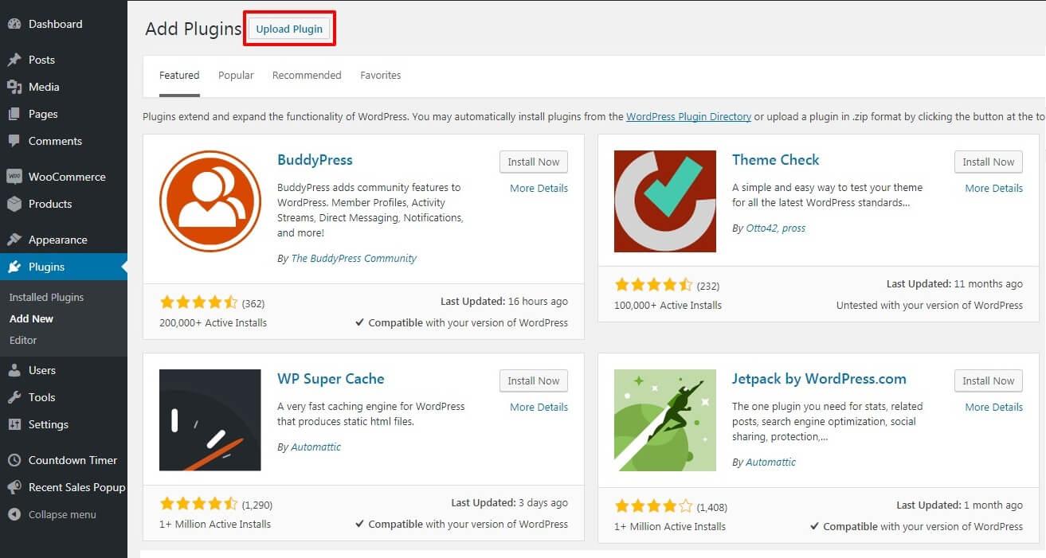Viewport: 1046px width, 558px height.
Task: Open the WP Super Cache title link
Action: (331, 379)
